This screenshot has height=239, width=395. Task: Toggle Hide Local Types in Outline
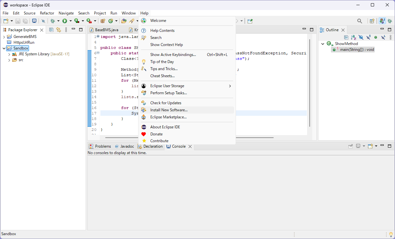383,37
